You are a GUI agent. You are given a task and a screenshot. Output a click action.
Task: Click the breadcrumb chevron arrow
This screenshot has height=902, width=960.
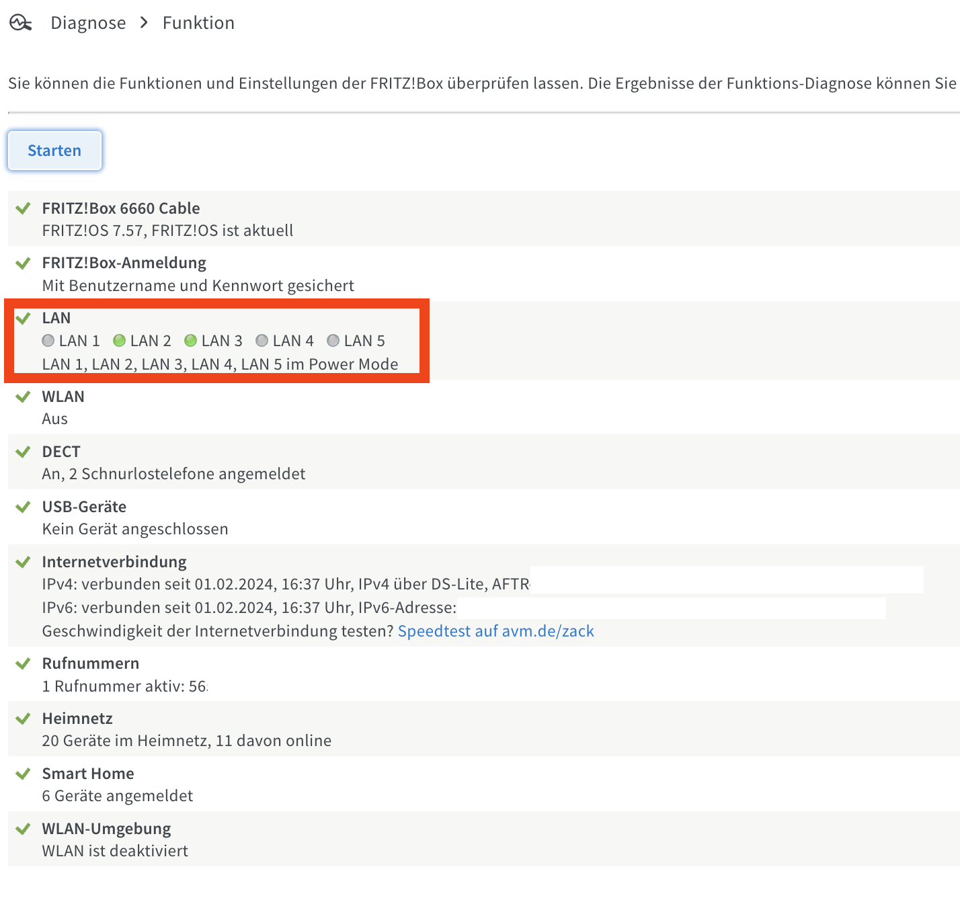point(144,23)
